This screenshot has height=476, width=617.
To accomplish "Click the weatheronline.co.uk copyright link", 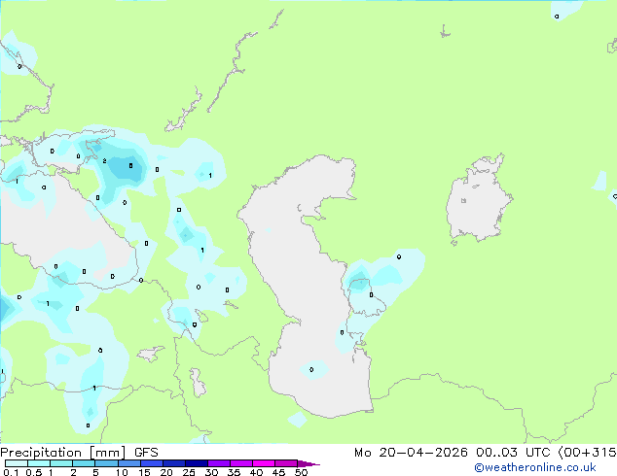I will [x=535, y=467].
